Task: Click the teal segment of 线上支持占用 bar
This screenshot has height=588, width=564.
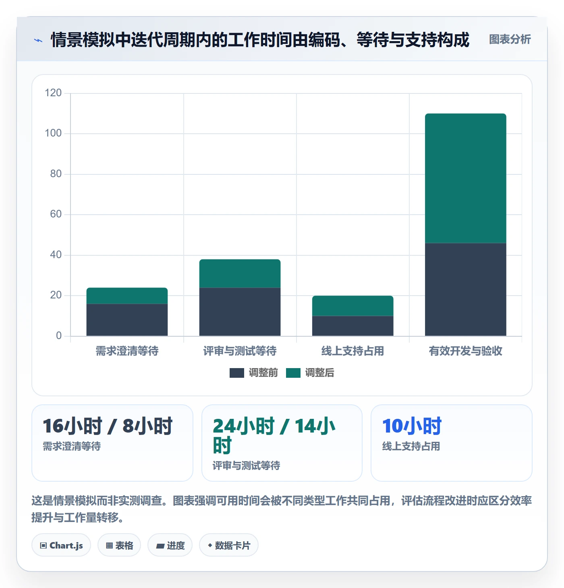Action: coord(353,306)
